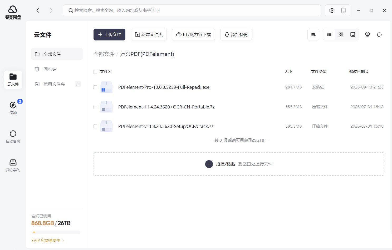Click the Quark cloud drive logo
Viewport: 392px width, 250px height.
pos(13,13)
